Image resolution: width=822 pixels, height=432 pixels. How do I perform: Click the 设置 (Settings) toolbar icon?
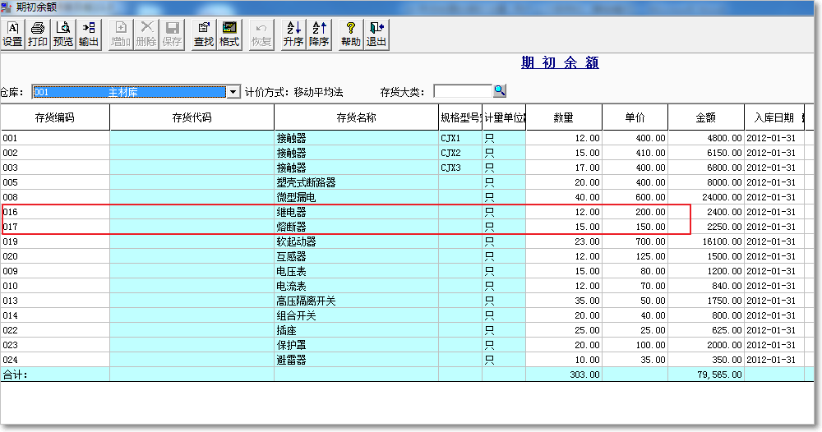tap(13, 34)
